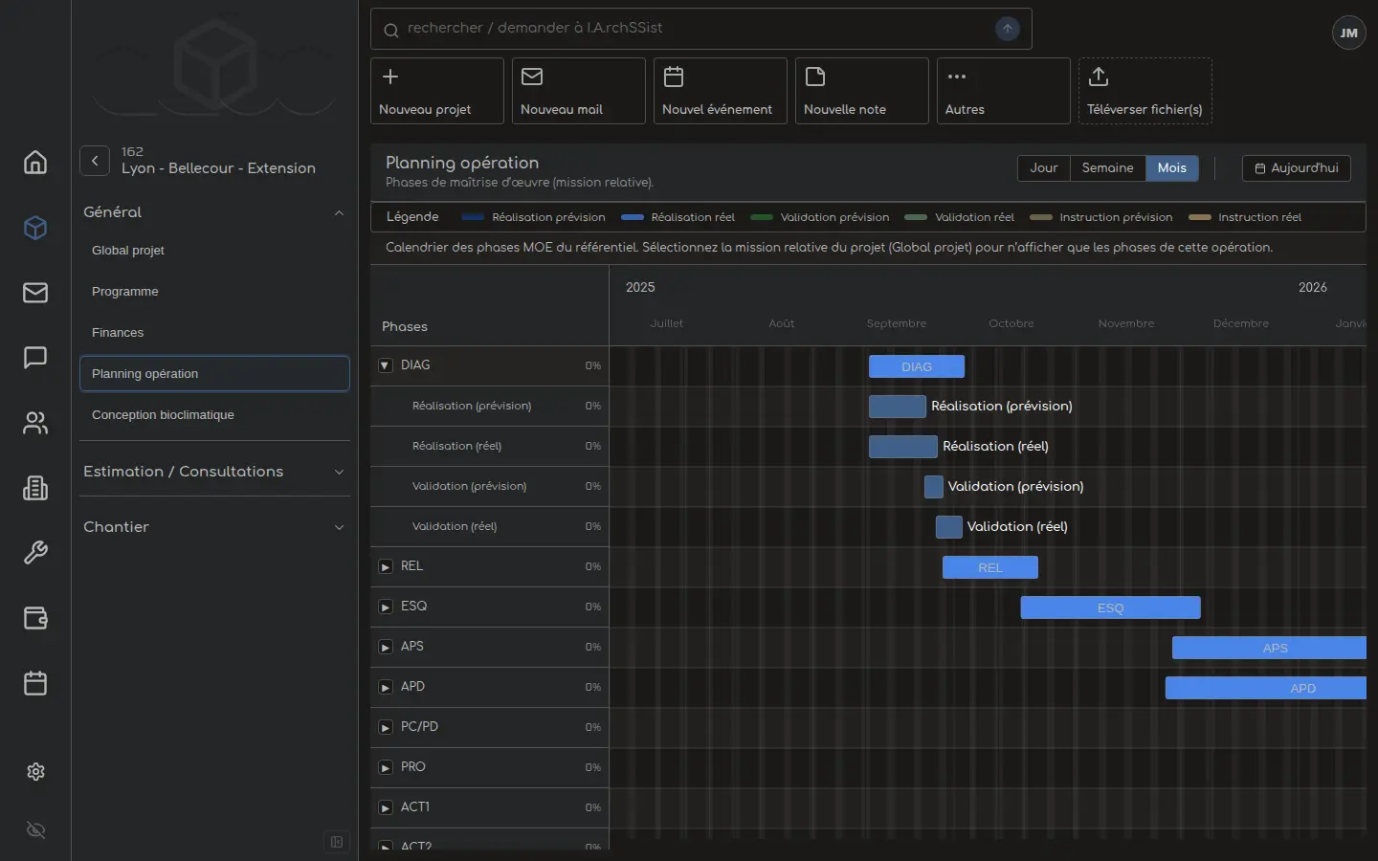Open the calendar sidebar icon

(35, 683)
